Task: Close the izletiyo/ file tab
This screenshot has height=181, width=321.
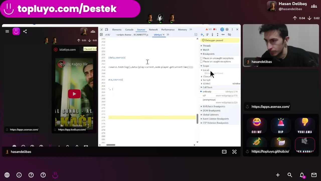Action: (164, 35)
